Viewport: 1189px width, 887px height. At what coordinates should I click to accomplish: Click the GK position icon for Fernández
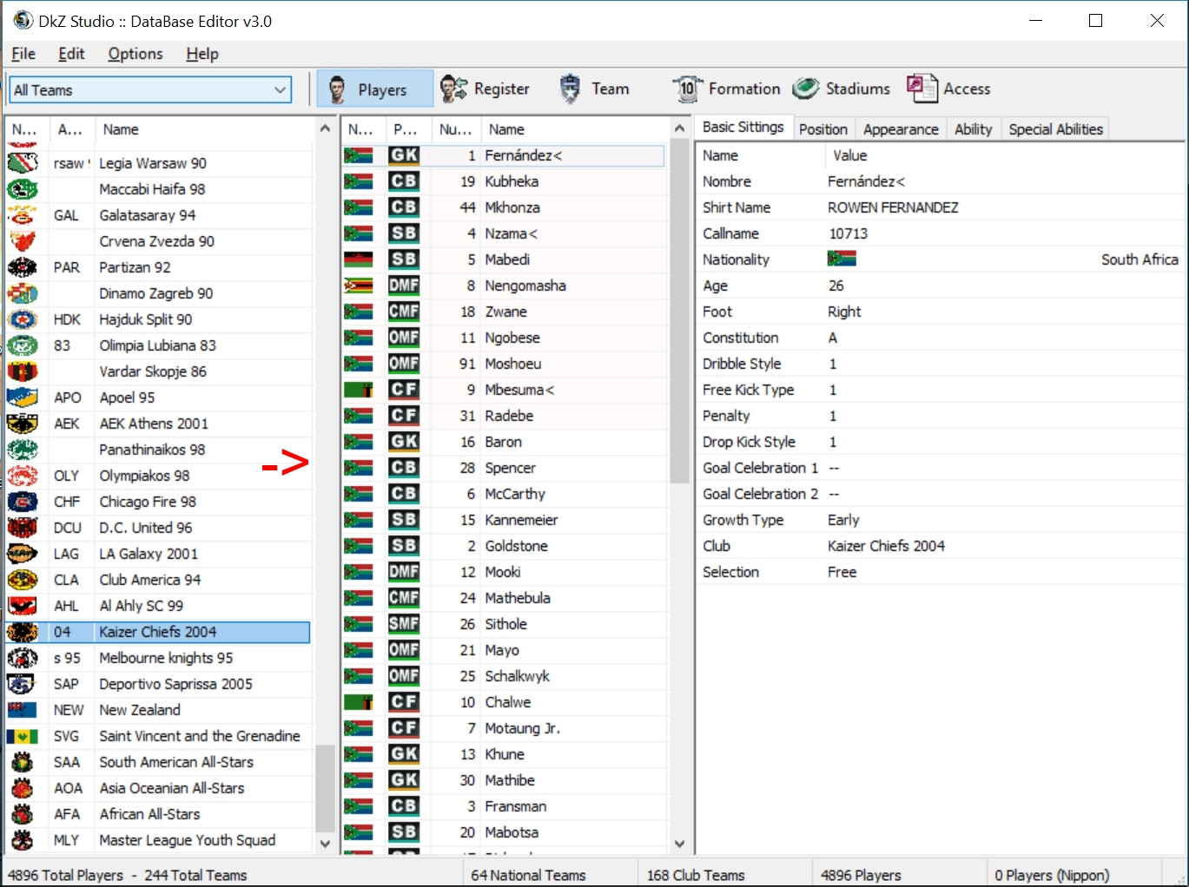tap(404, 155)
